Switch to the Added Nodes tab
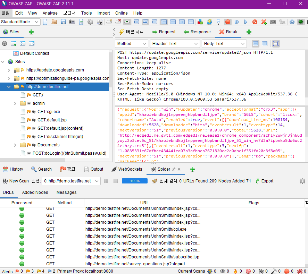Viewport: 308px width, 274px height. pyautogui.click(x=35, y=192)
